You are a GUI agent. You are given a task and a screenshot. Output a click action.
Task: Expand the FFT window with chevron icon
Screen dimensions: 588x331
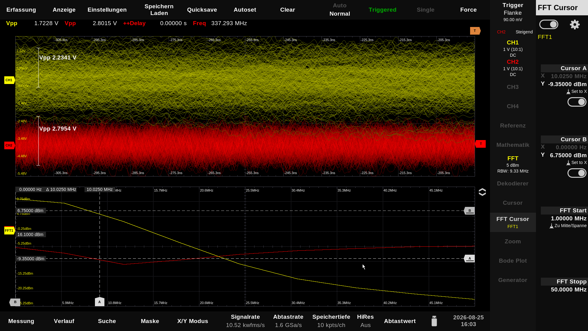(x=482, y=192)
